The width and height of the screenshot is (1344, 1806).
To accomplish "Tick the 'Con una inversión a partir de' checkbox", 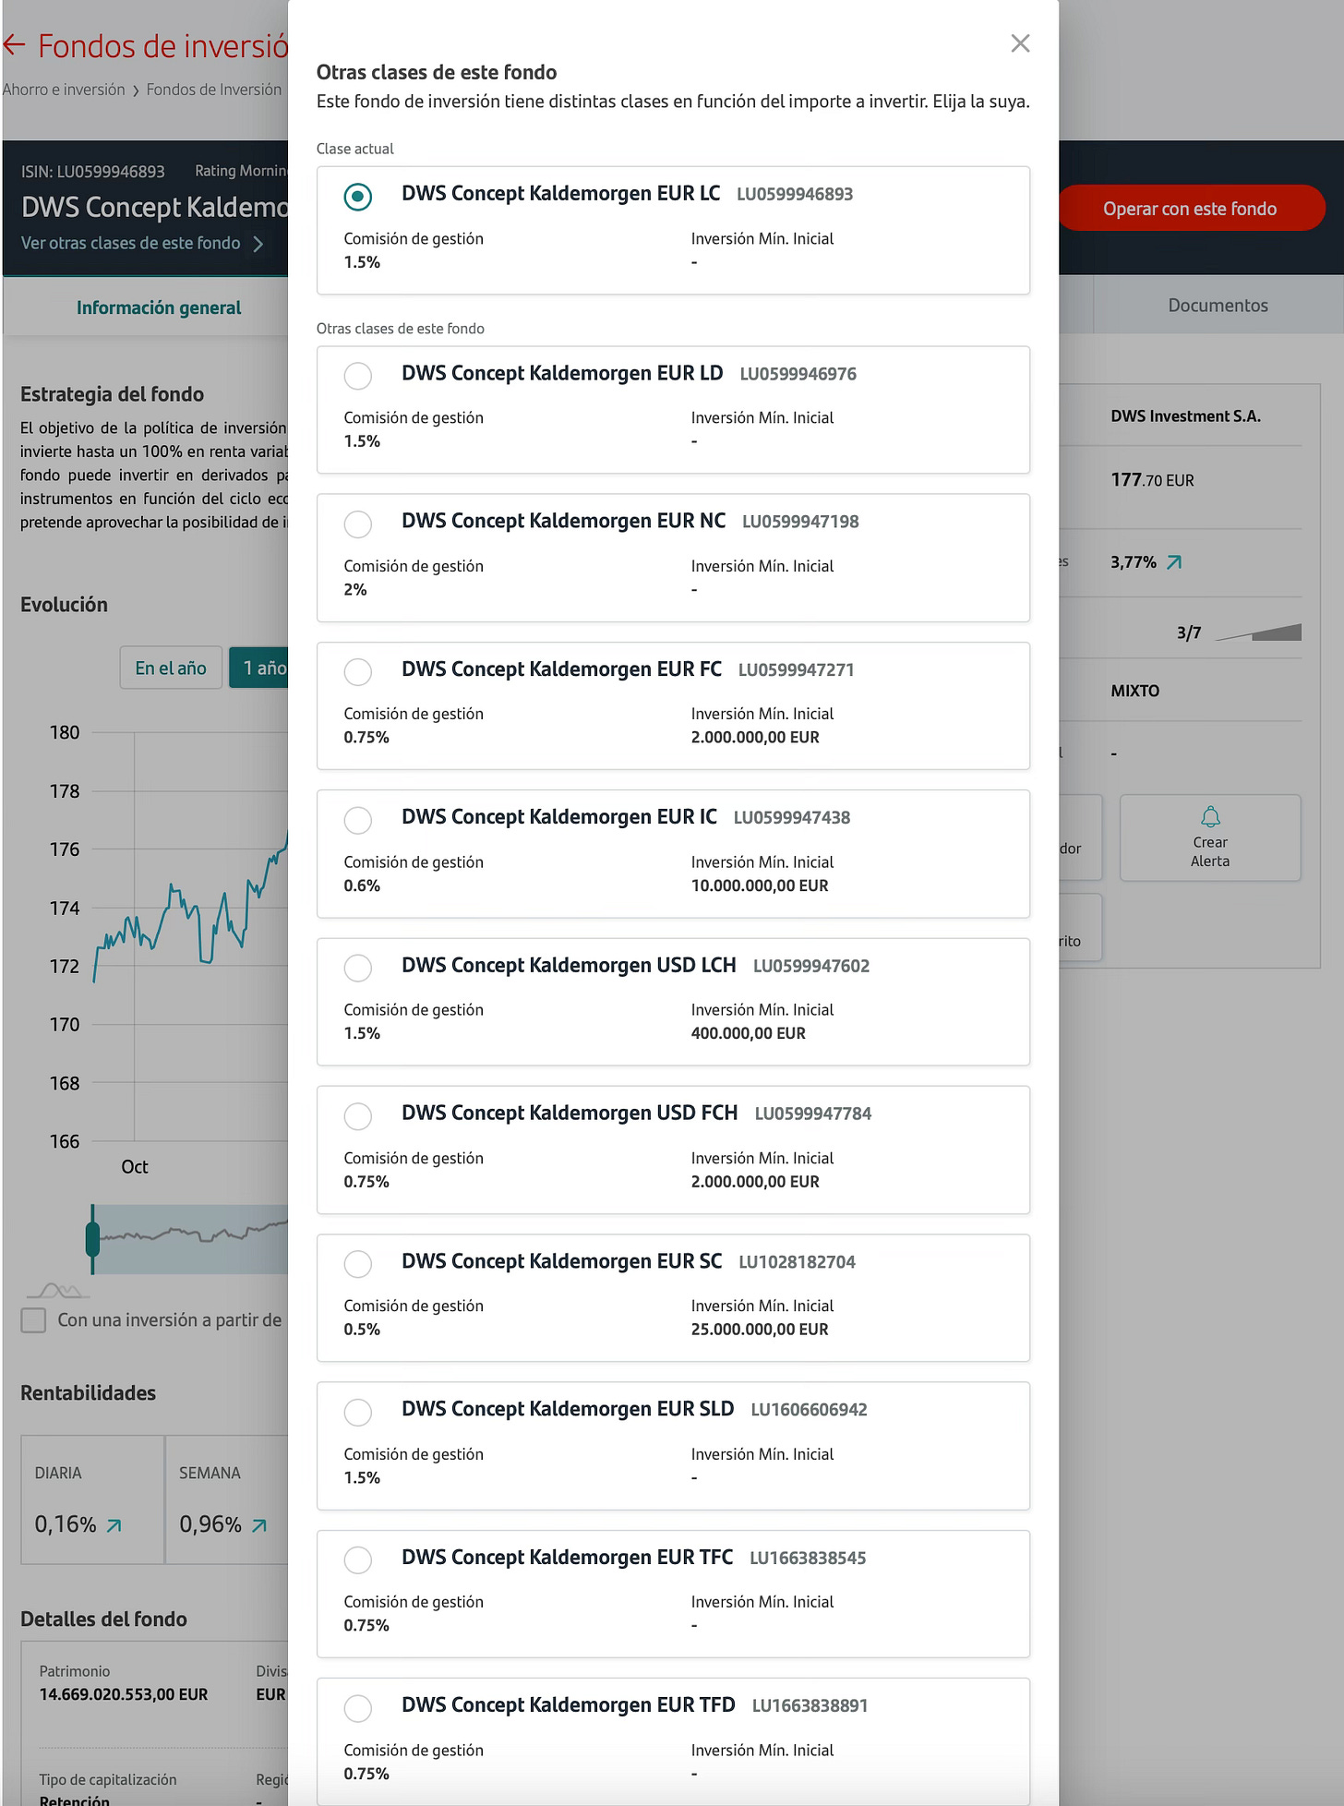I will (x=34, y=1320).
